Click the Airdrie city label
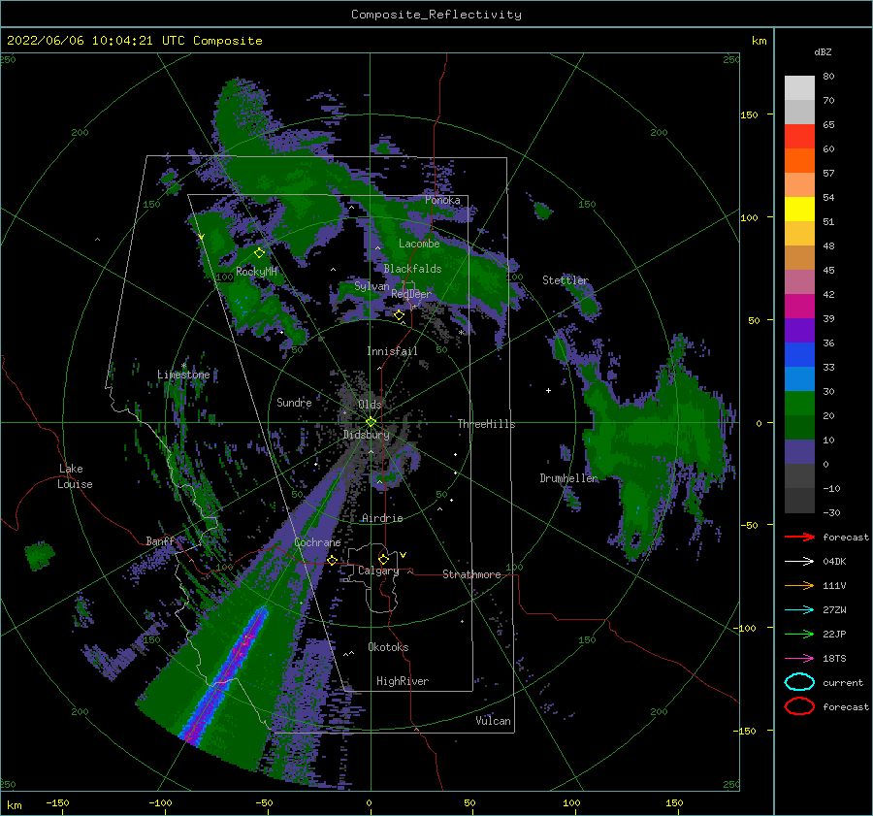The height and width of the screenshot is (816, 873). [382, 518]
